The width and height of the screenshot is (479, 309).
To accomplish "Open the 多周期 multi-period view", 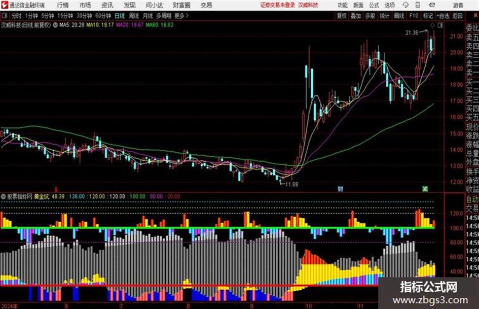I will 164,16.
